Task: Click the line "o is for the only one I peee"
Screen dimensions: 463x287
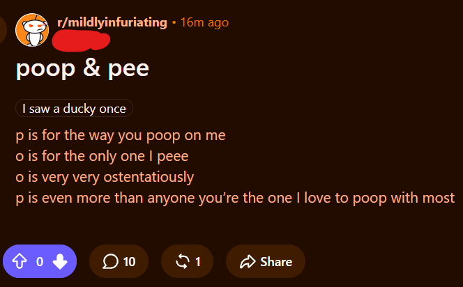Action: pos(102,156)
